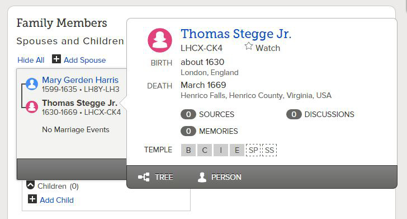Click the pink female avatar in popup
Image resolution: width=407 pixels, height=219 pixels.
[160, 40]
